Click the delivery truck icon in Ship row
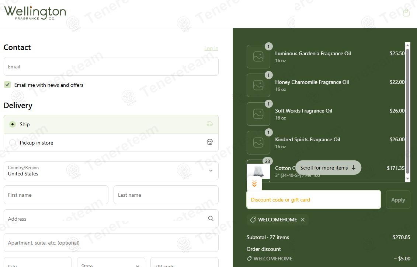 (209, 124)
